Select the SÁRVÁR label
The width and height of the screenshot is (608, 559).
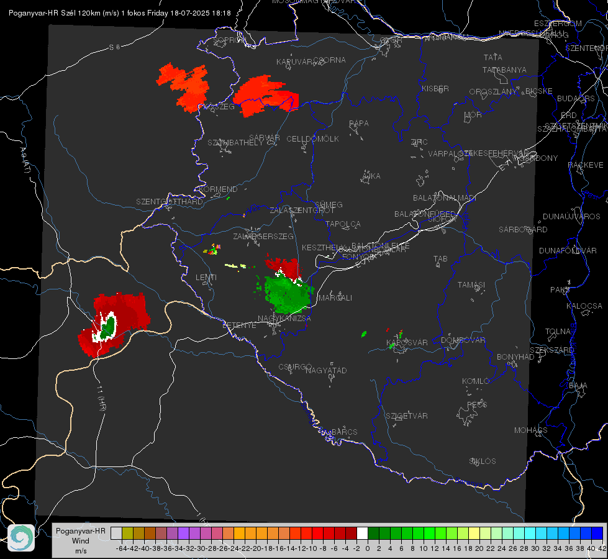[x=265, y=137]
